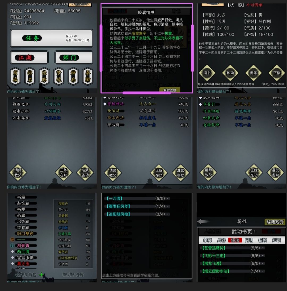Expand the 骤雨狂风斧 (1/4) dropdown arrow
Screen dimensions: 287x291
click(x=168, y=206)
